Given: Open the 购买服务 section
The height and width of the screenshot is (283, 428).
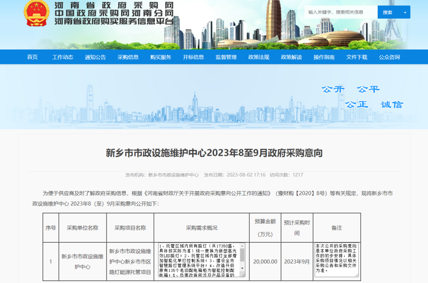Looking at the screenshot, I should point(161,57).
